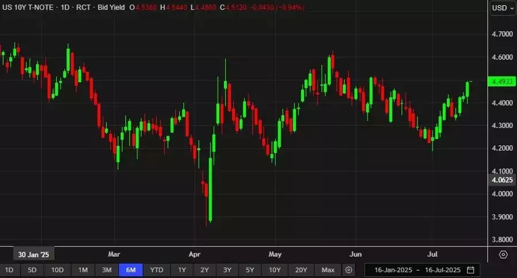
Task: Open the USD currency dropdown
Action: click(x=503, y=8)
